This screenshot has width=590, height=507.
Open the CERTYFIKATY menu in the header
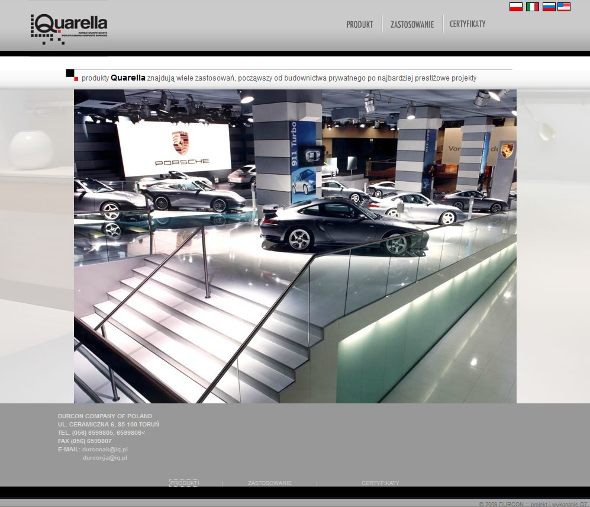(x=468, y=24)
